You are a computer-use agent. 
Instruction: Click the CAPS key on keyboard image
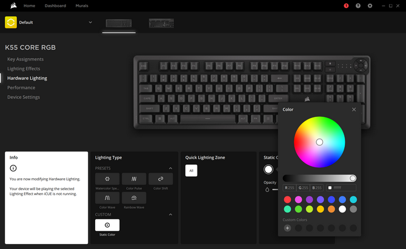click(147, 98)
